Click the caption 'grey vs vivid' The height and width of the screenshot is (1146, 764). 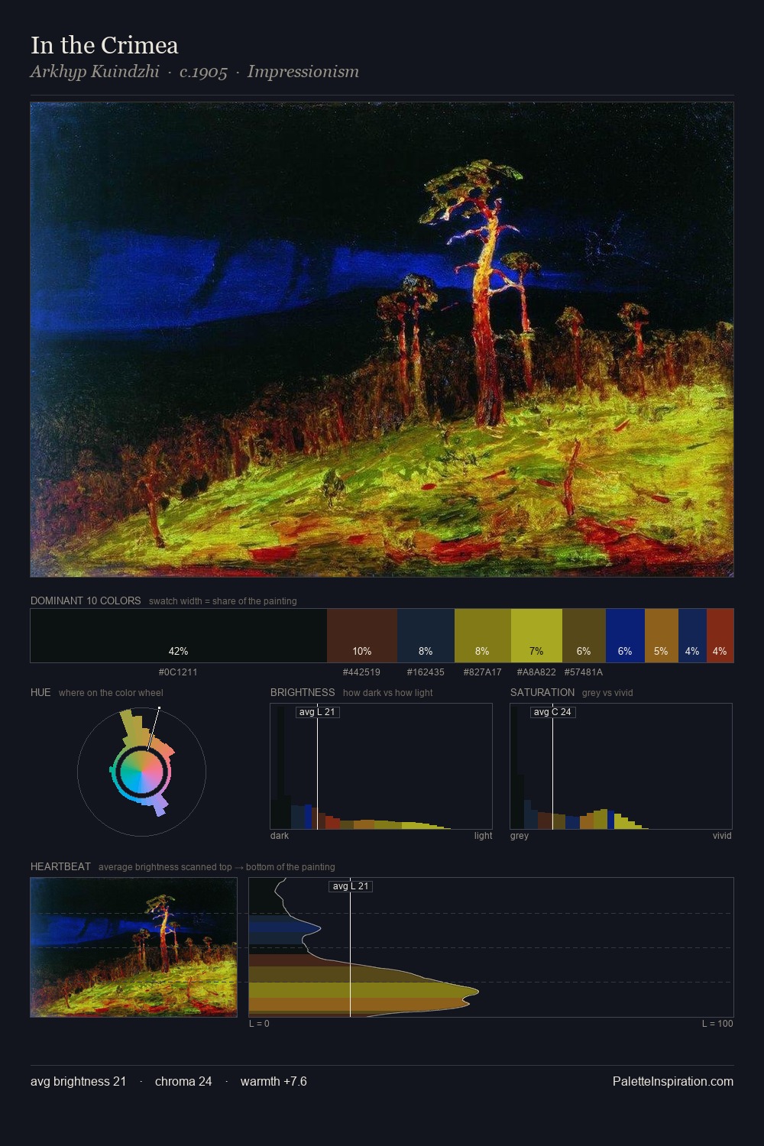tap(607, 693)
